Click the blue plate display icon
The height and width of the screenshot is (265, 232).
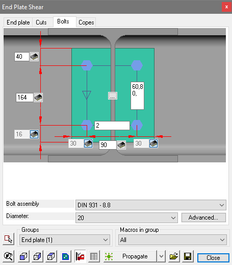(65, 256)
